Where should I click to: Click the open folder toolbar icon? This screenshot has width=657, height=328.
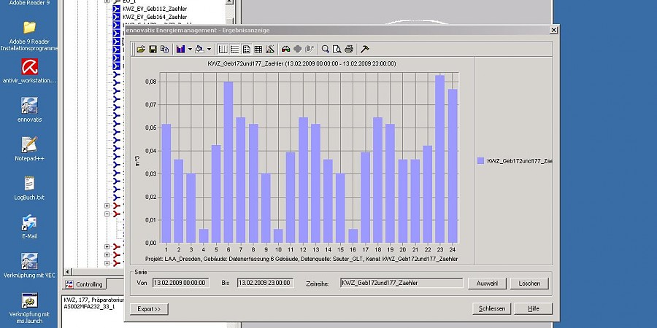(141, 49)
